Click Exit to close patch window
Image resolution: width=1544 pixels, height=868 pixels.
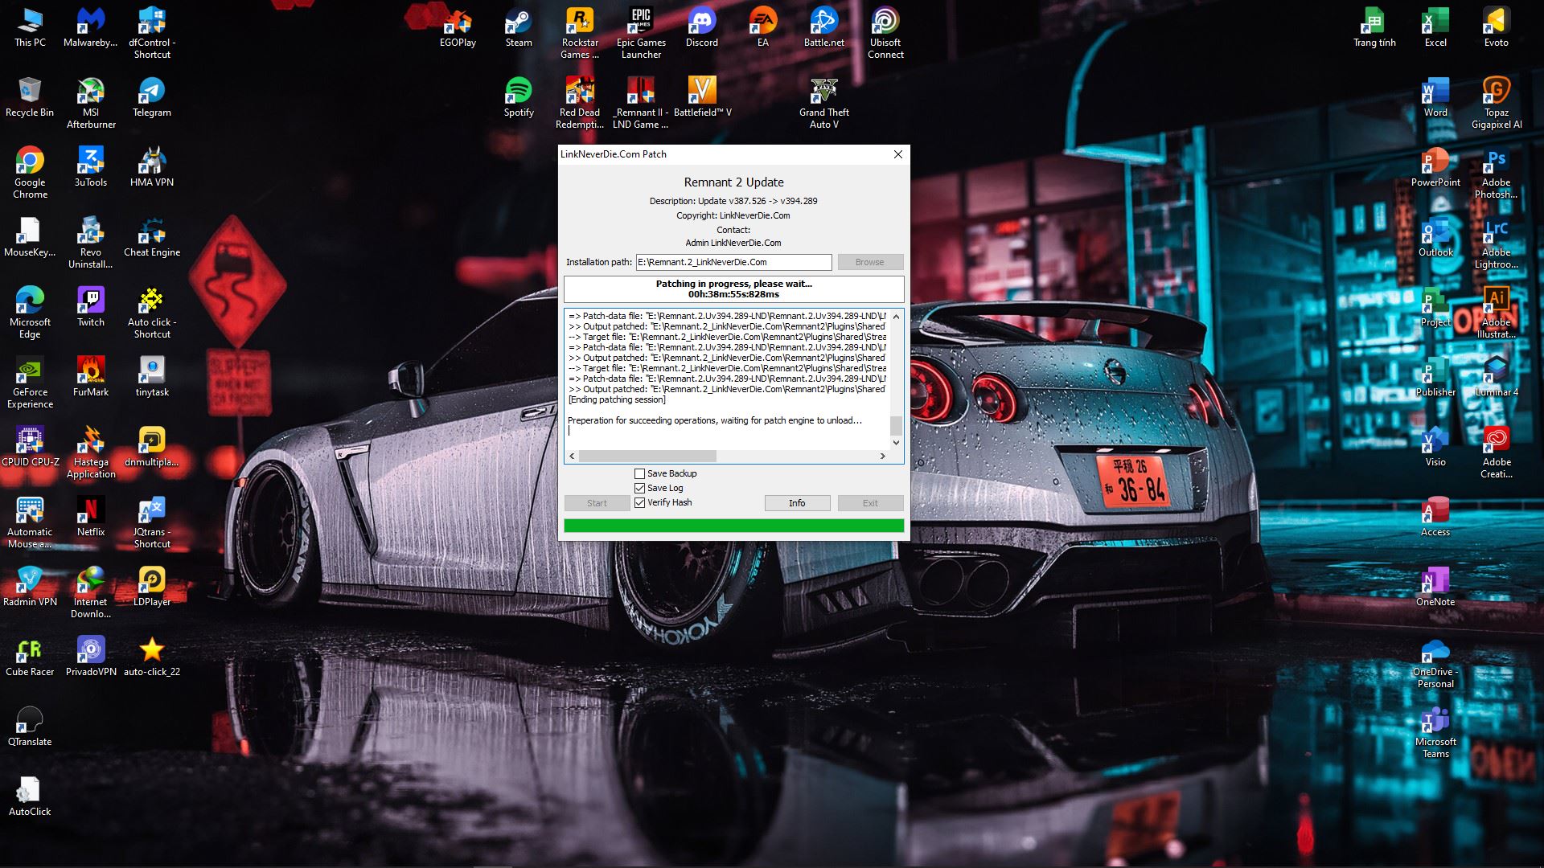871,502
